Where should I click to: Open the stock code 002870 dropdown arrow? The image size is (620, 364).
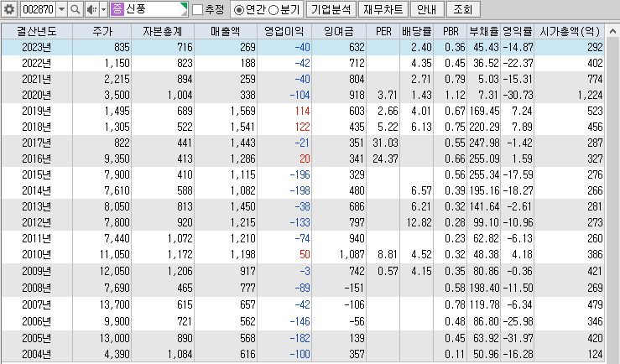tap(61, 9)
